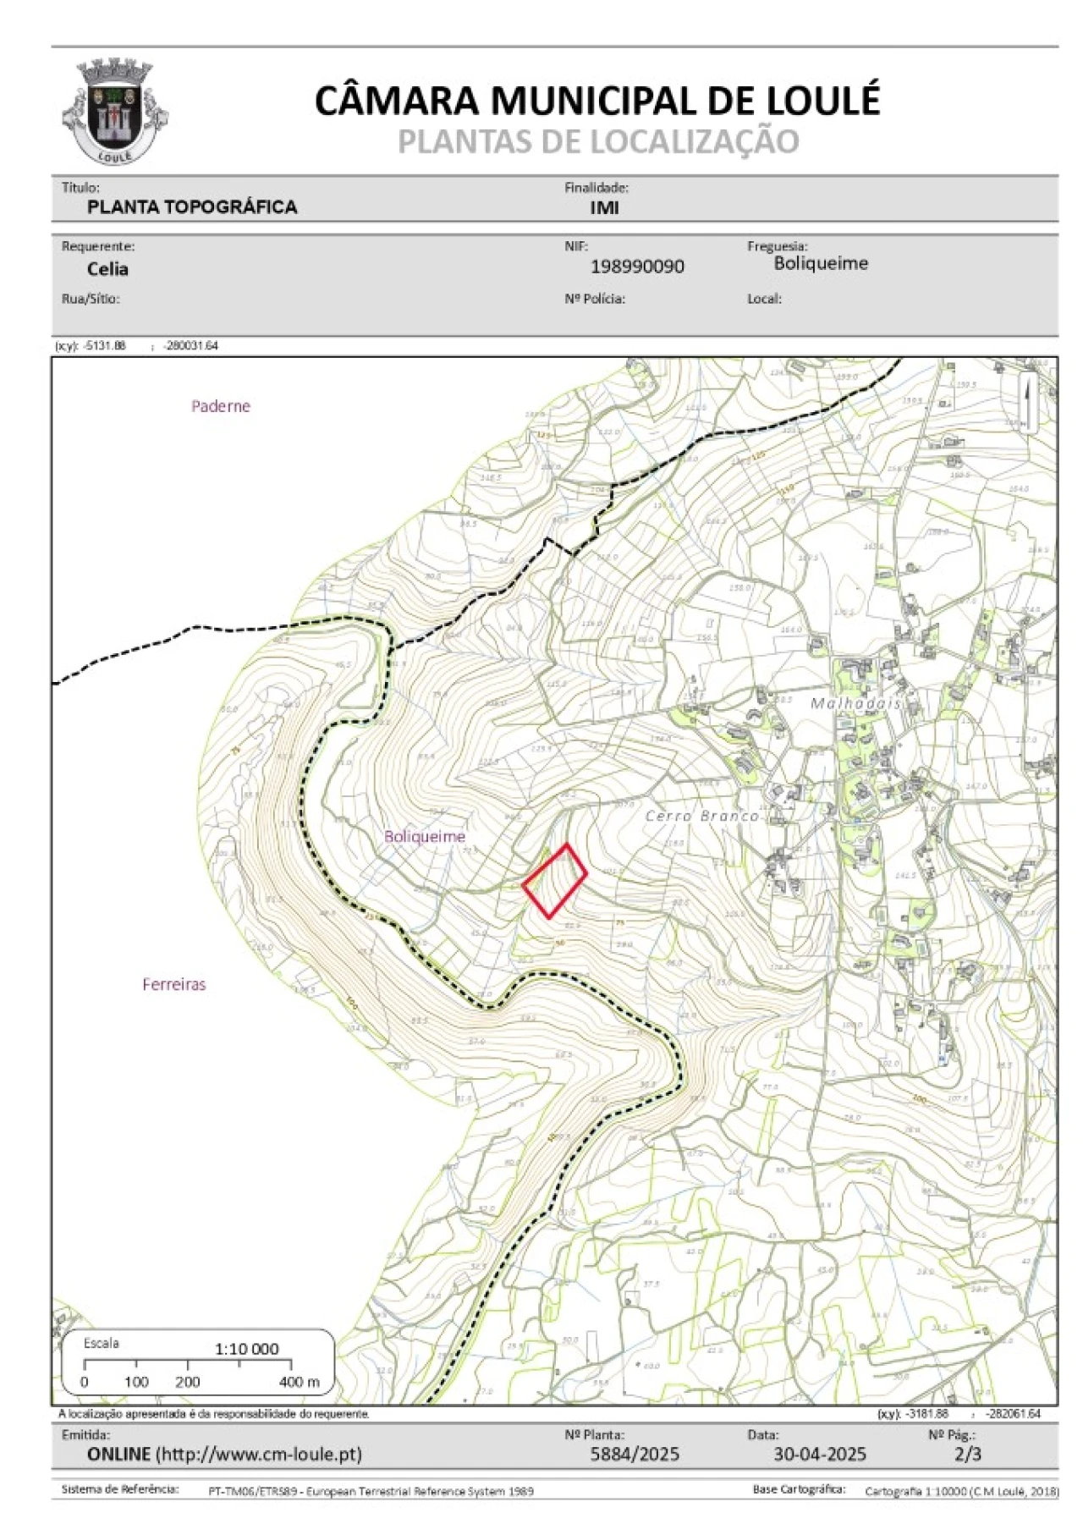Screen dimensions: 1083x1535
Task: Click the 1:10 000 scale text
Action: (246, 1349)
